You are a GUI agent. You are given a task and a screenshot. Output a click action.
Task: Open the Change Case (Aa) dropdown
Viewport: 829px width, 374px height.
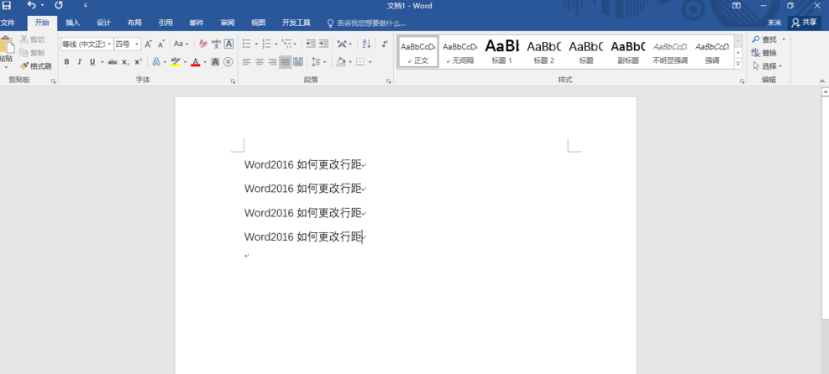click(x=181, y=44)
